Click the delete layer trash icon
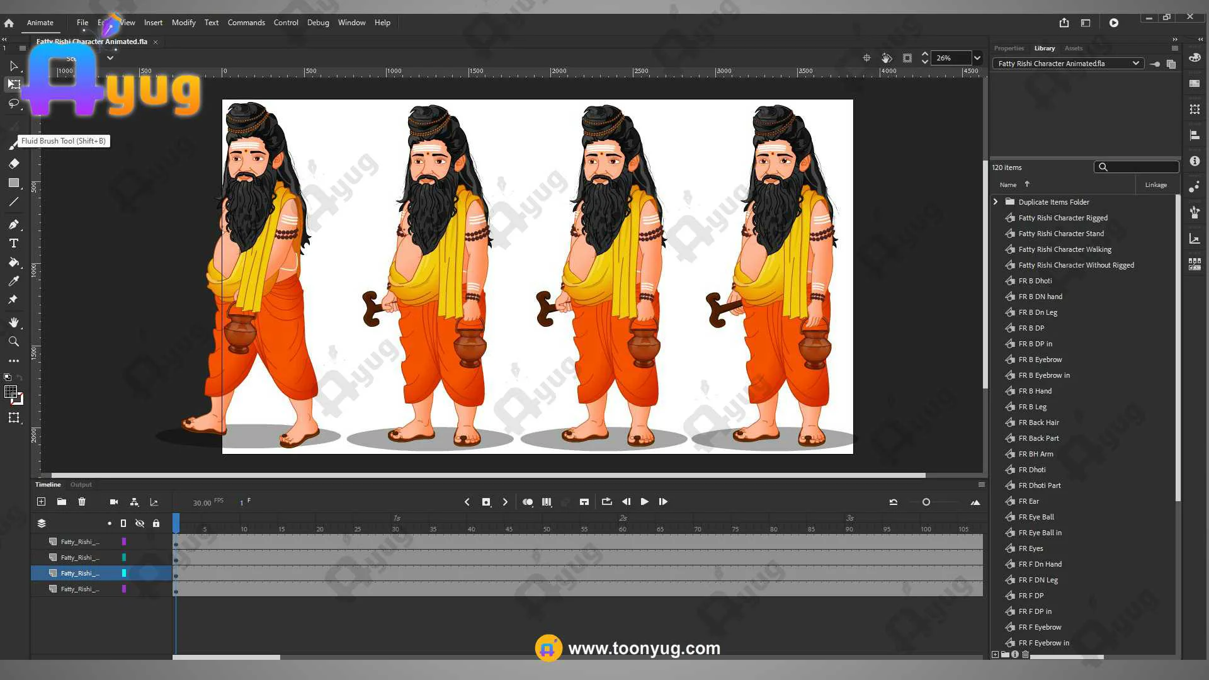Image resolution: width=1209 pixels, height=680 pixels. pos(82,502)
